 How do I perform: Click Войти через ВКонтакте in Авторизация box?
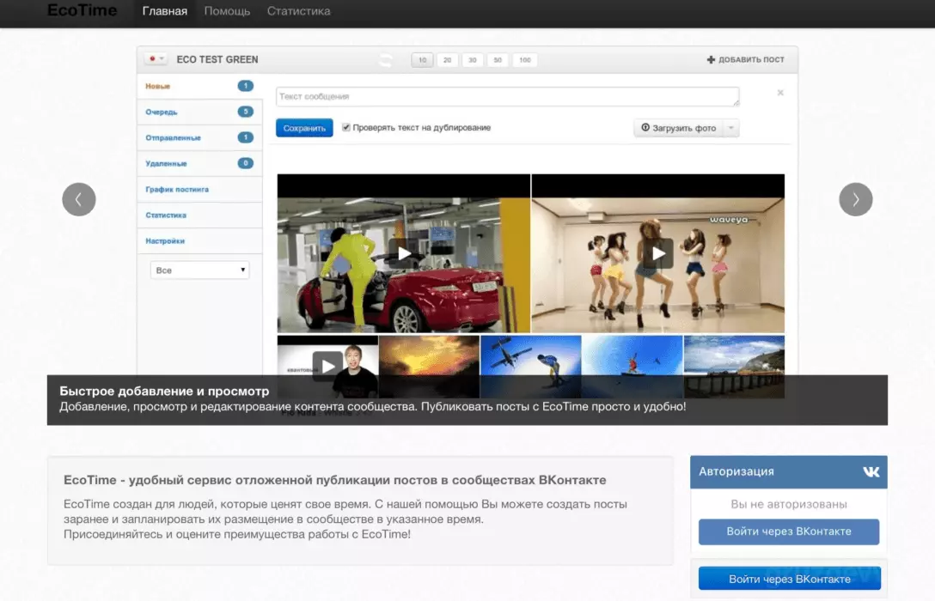789,531
